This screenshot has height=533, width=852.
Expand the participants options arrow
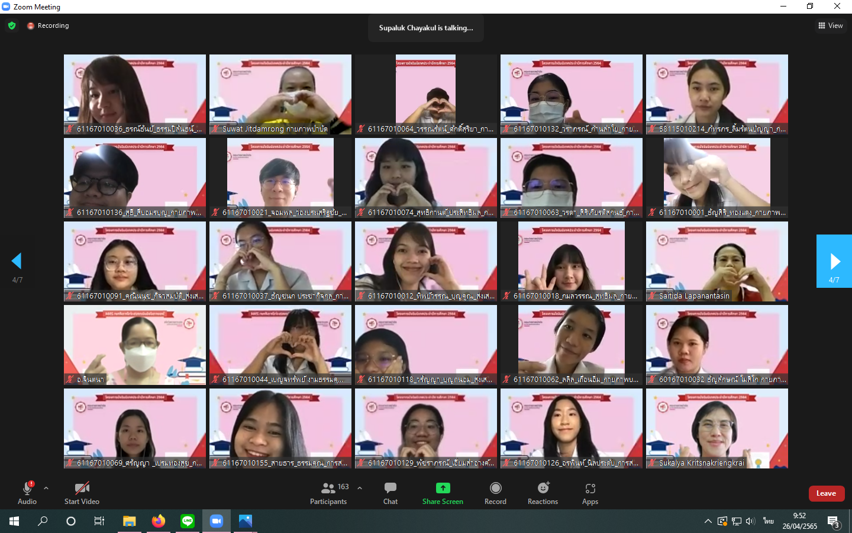360,488
